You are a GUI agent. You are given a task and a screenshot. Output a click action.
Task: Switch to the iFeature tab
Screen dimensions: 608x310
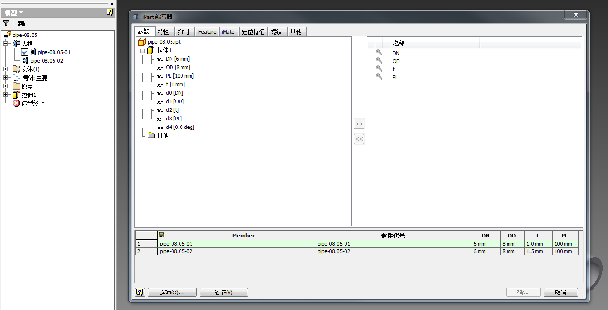(x=206, y=32)
